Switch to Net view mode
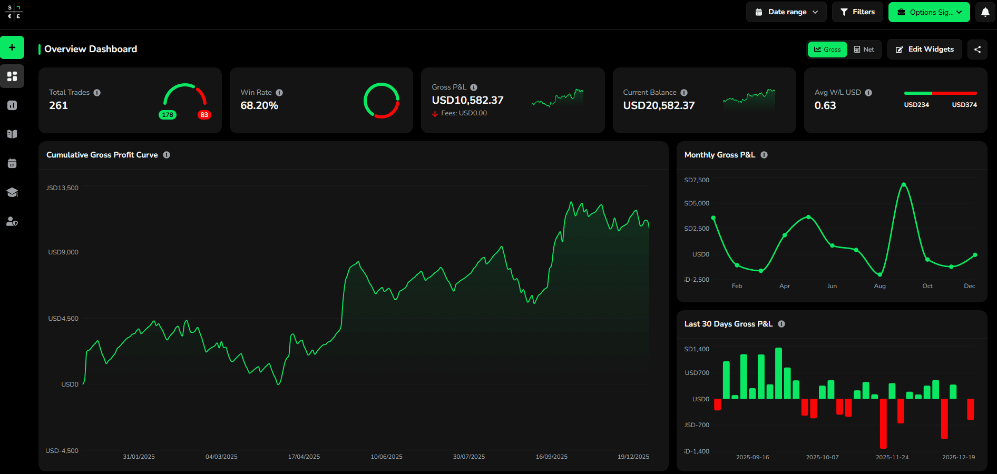This screenshot has height=474, width=997. [x=864, y=49]
